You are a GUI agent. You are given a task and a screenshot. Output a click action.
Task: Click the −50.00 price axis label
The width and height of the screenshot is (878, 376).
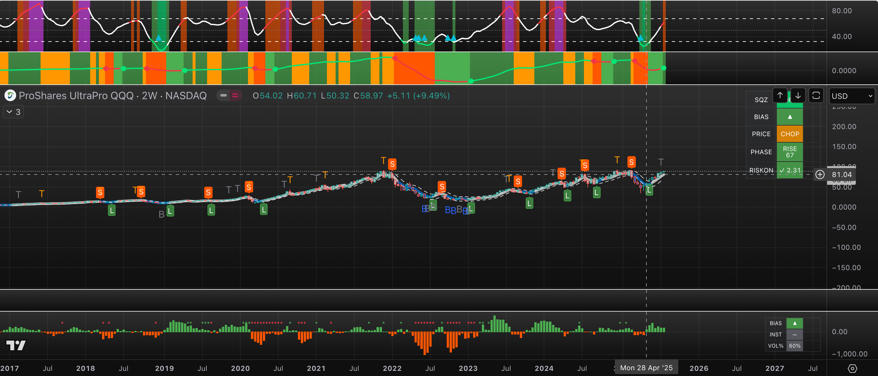pyautogui.click(x=844, y=228)
